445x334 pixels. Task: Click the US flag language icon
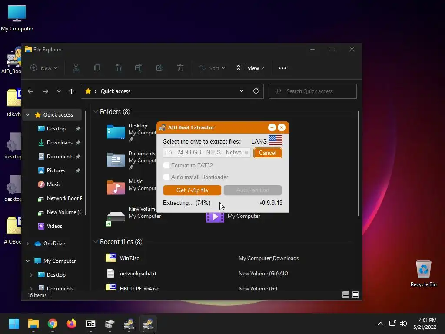[x=275, y=140]
